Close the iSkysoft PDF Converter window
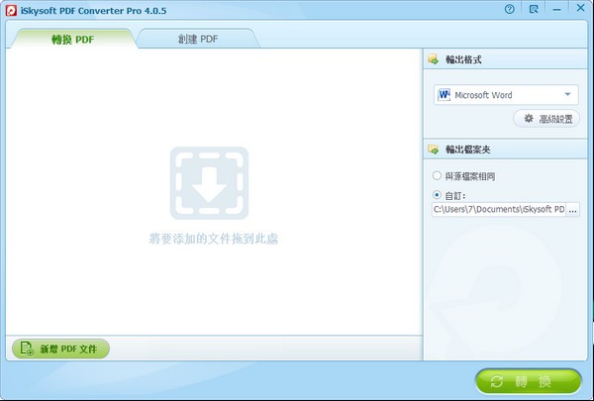The height and width of the screenshot is (401, 594). (580, 8)
